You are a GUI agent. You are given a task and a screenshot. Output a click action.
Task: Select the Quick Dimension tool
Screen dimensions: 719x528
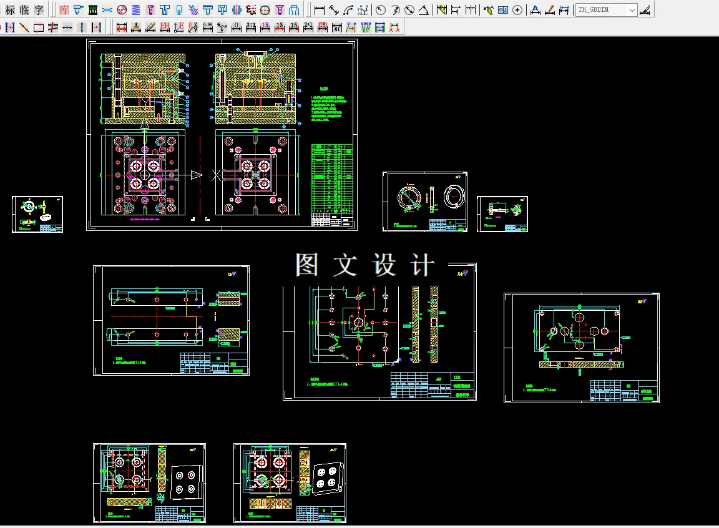tap(441, 9)
